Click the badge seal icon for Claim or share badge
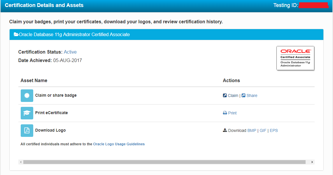 (27, 96)
